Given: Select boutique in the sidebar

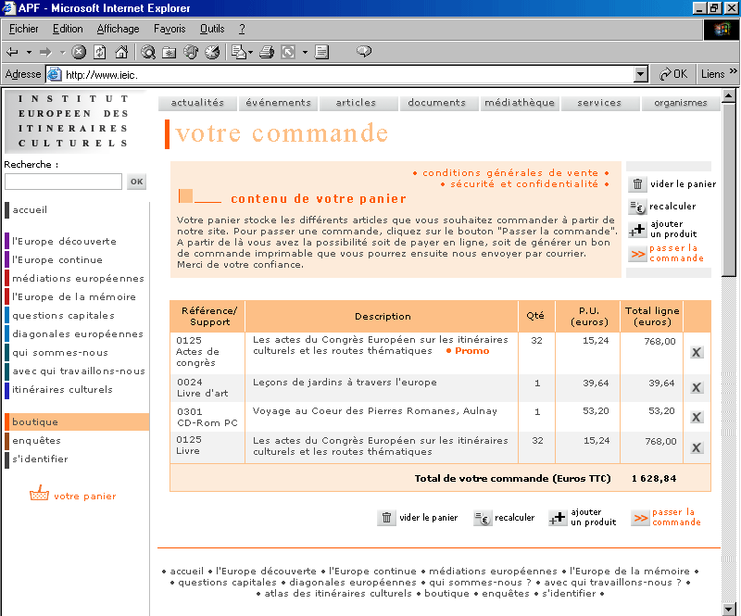Looking at the screenshot, I should pos(77,421).
